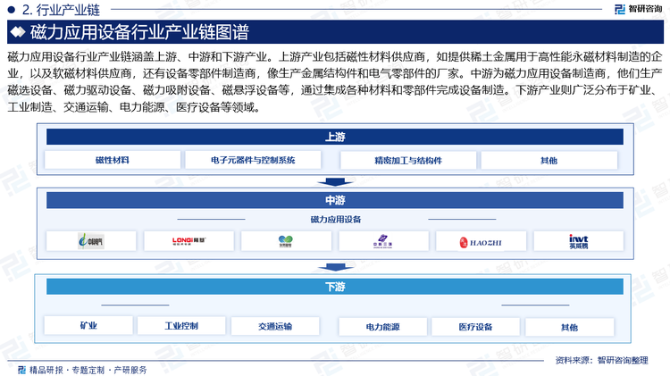Click the 磁力应用设备 midstream label
This screenshot has width=670, height=376.
[336, 219]
